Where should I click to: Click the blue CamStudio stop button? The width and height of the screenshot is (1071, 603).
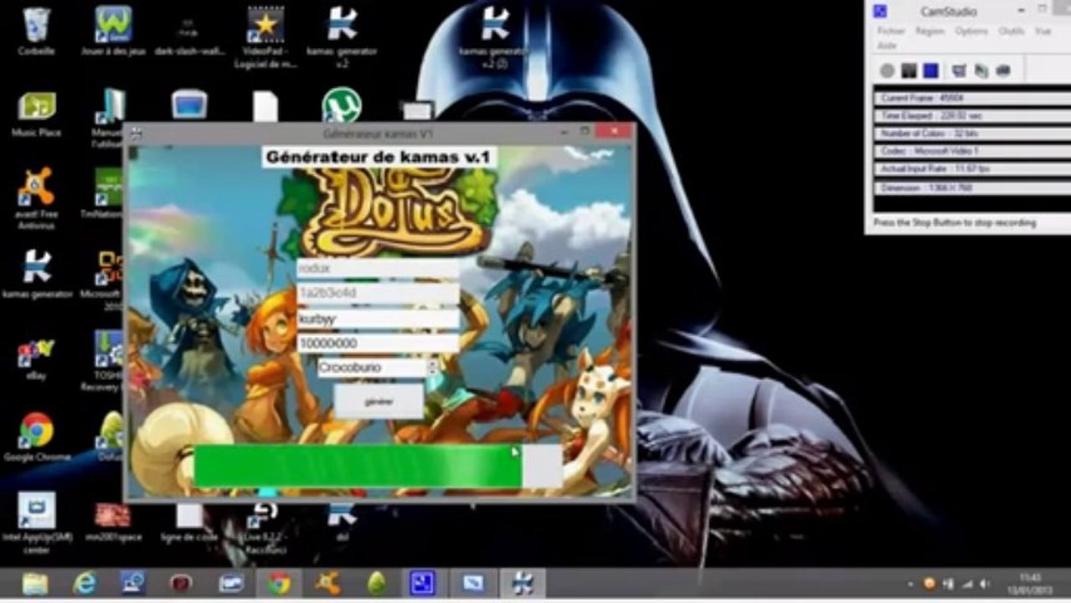(929, 70)
